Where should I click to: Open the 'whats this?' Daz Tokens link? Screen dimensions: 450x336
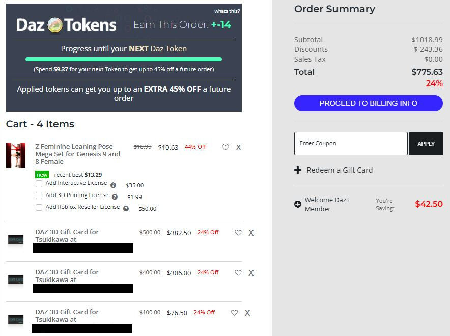pos(227,11)
